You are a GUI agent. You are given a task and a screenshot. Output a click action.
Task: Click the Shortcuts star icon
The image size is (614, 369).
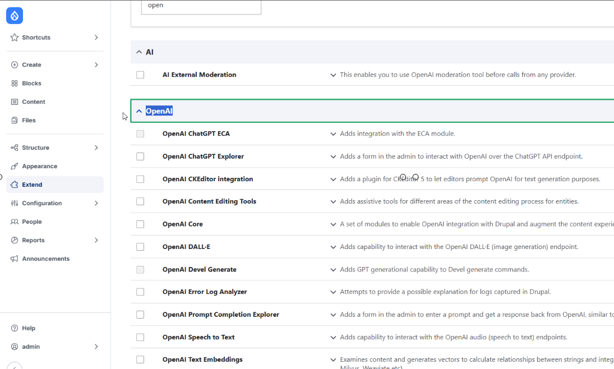(x=15, y=38)
